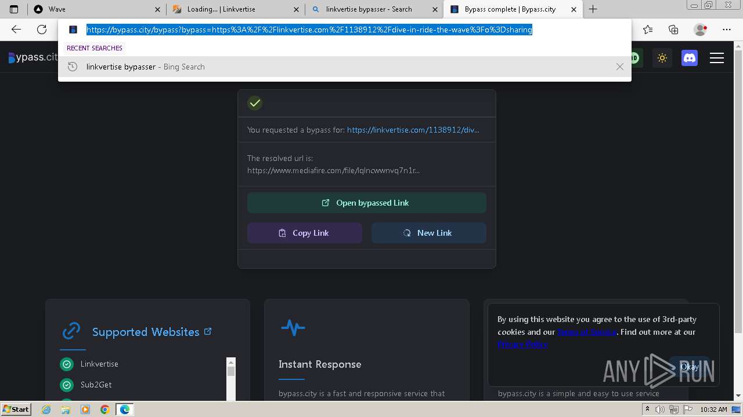Image resolution: width=743 pixels, height=417 pixels.
Task: Close the linkvertise bypasser Search tab
Action: point(435,9)
